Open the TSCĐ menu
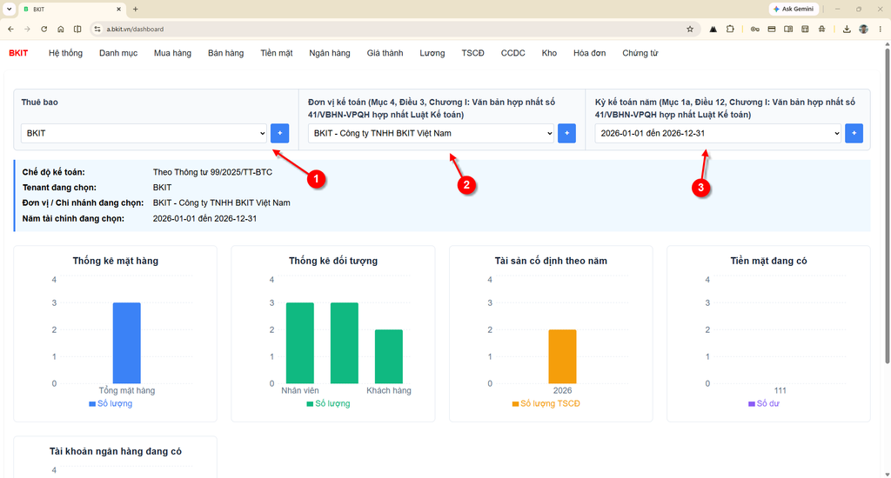This screenshot has height=478, width=891. 472,53
